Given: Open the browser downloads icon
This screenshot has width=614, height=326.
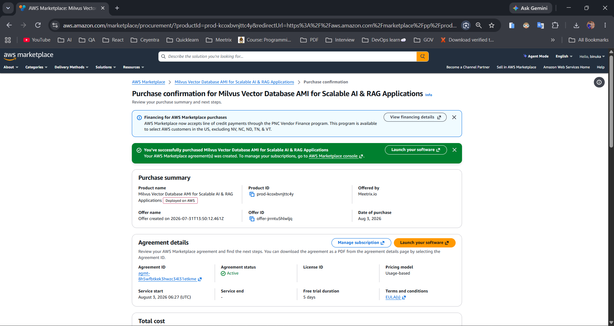Looking at the screenshot, I should coord(576,25).
